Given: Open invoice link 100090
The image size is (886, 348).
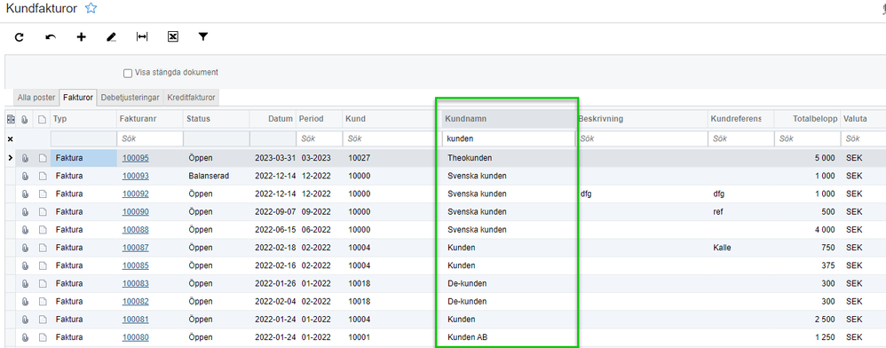Looking at the screenshot, I should tap(136, 212).
